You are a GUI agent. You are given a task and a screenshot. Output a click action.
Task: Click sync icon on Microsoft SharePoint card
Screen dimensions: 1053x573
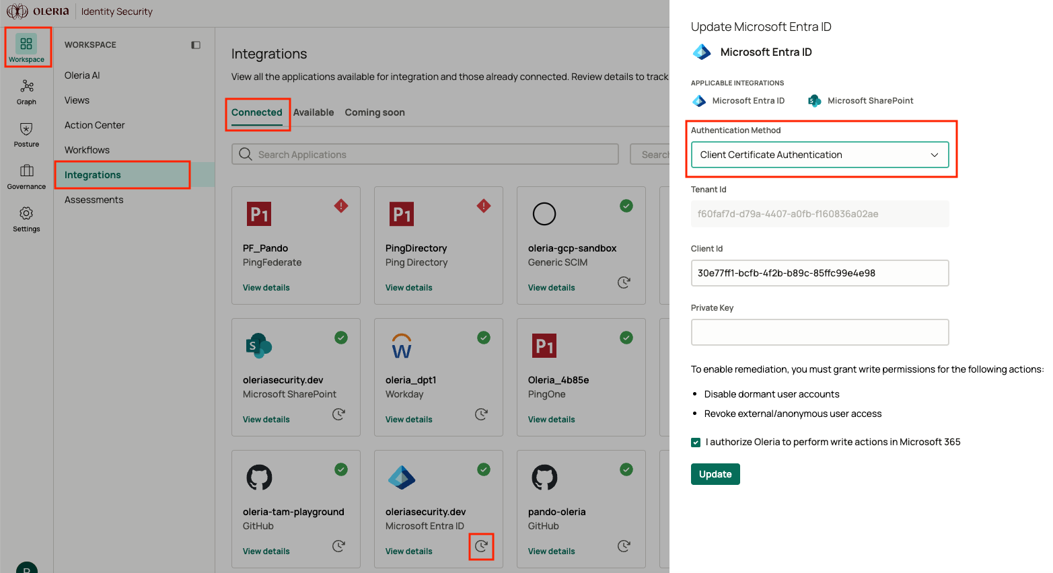click(x=338, y=414)
